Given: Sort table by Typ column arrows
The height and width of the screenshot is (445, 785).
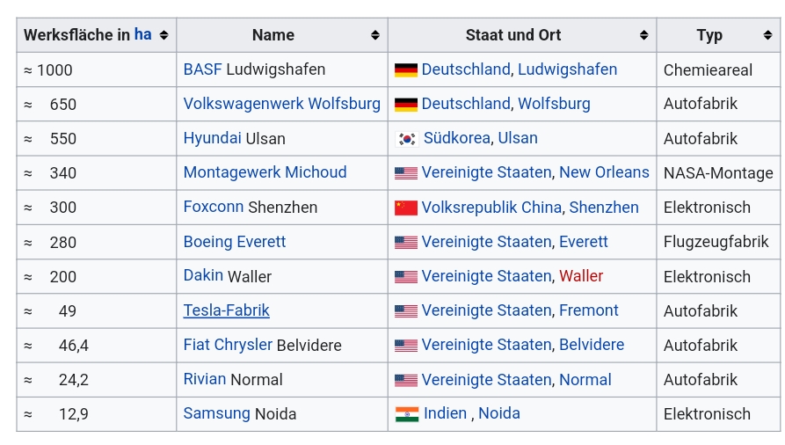Looking at the screenshot, I should (767, 35).
